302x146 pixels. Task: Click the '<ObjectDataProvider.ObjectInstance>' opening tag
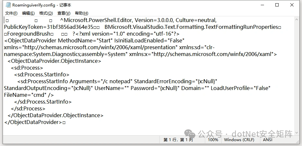click(x=54, y=61)
